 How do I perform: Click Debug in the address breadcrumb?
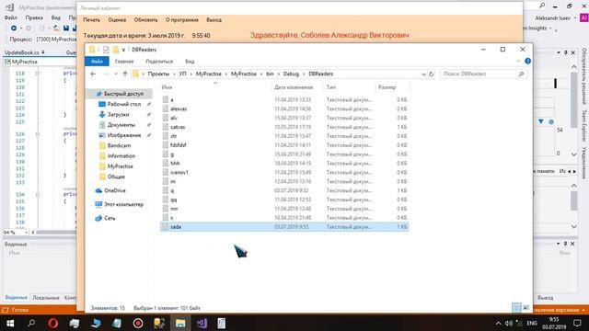pyautogui.click(x=291, y=74)
